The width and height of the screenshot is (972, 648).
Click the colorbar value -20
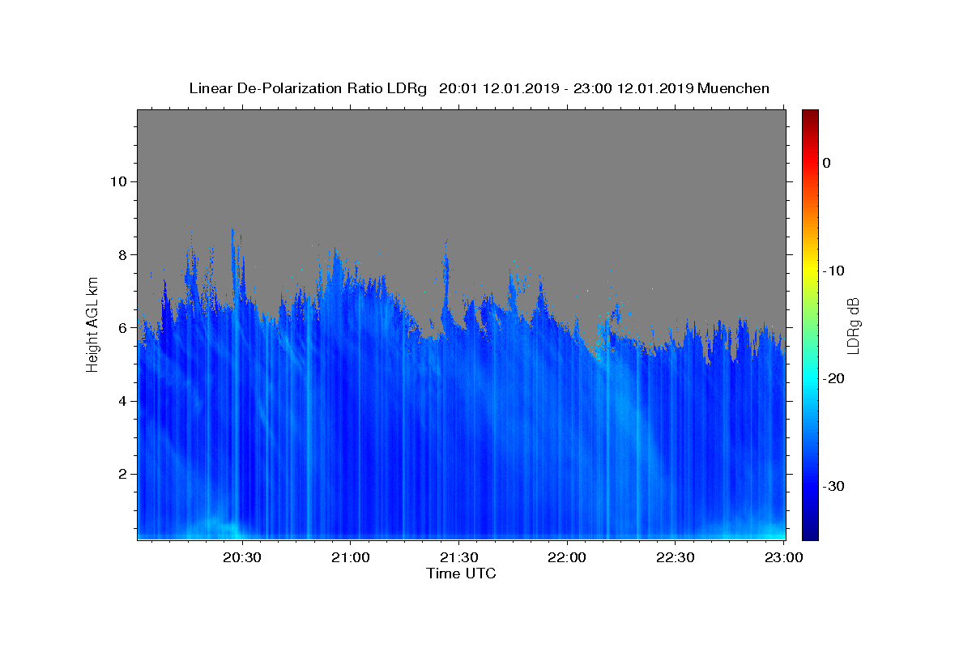point(834,378)
